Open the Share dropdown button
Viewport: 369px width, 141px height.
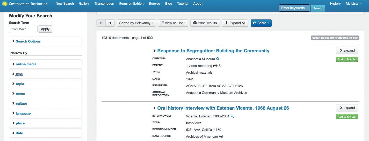click(261, 23)
